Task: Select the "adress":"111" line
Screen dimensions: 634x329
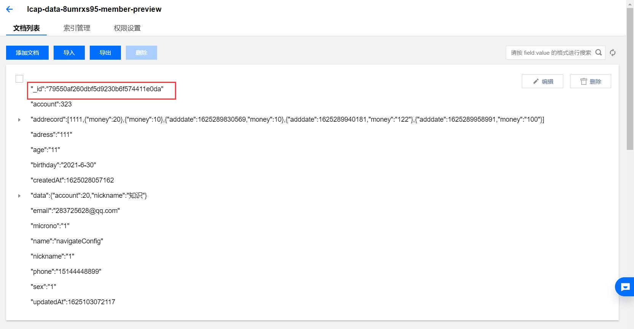Action: pos(51,135)
